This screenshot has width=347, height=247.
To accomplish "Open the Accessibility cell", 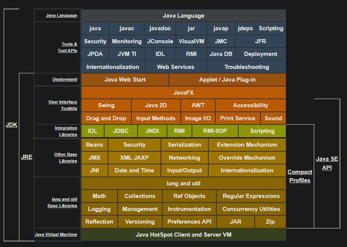I will 250,105.
